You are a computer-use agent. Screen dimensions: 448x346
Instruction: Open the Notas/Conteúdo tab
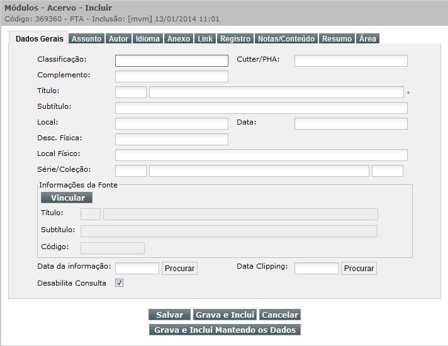coord(286,38)
